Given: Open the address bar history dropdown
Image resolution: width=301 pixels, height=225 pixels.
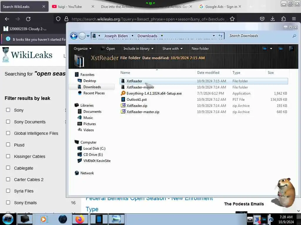Looking at the screenshot, I should point(214,36).
